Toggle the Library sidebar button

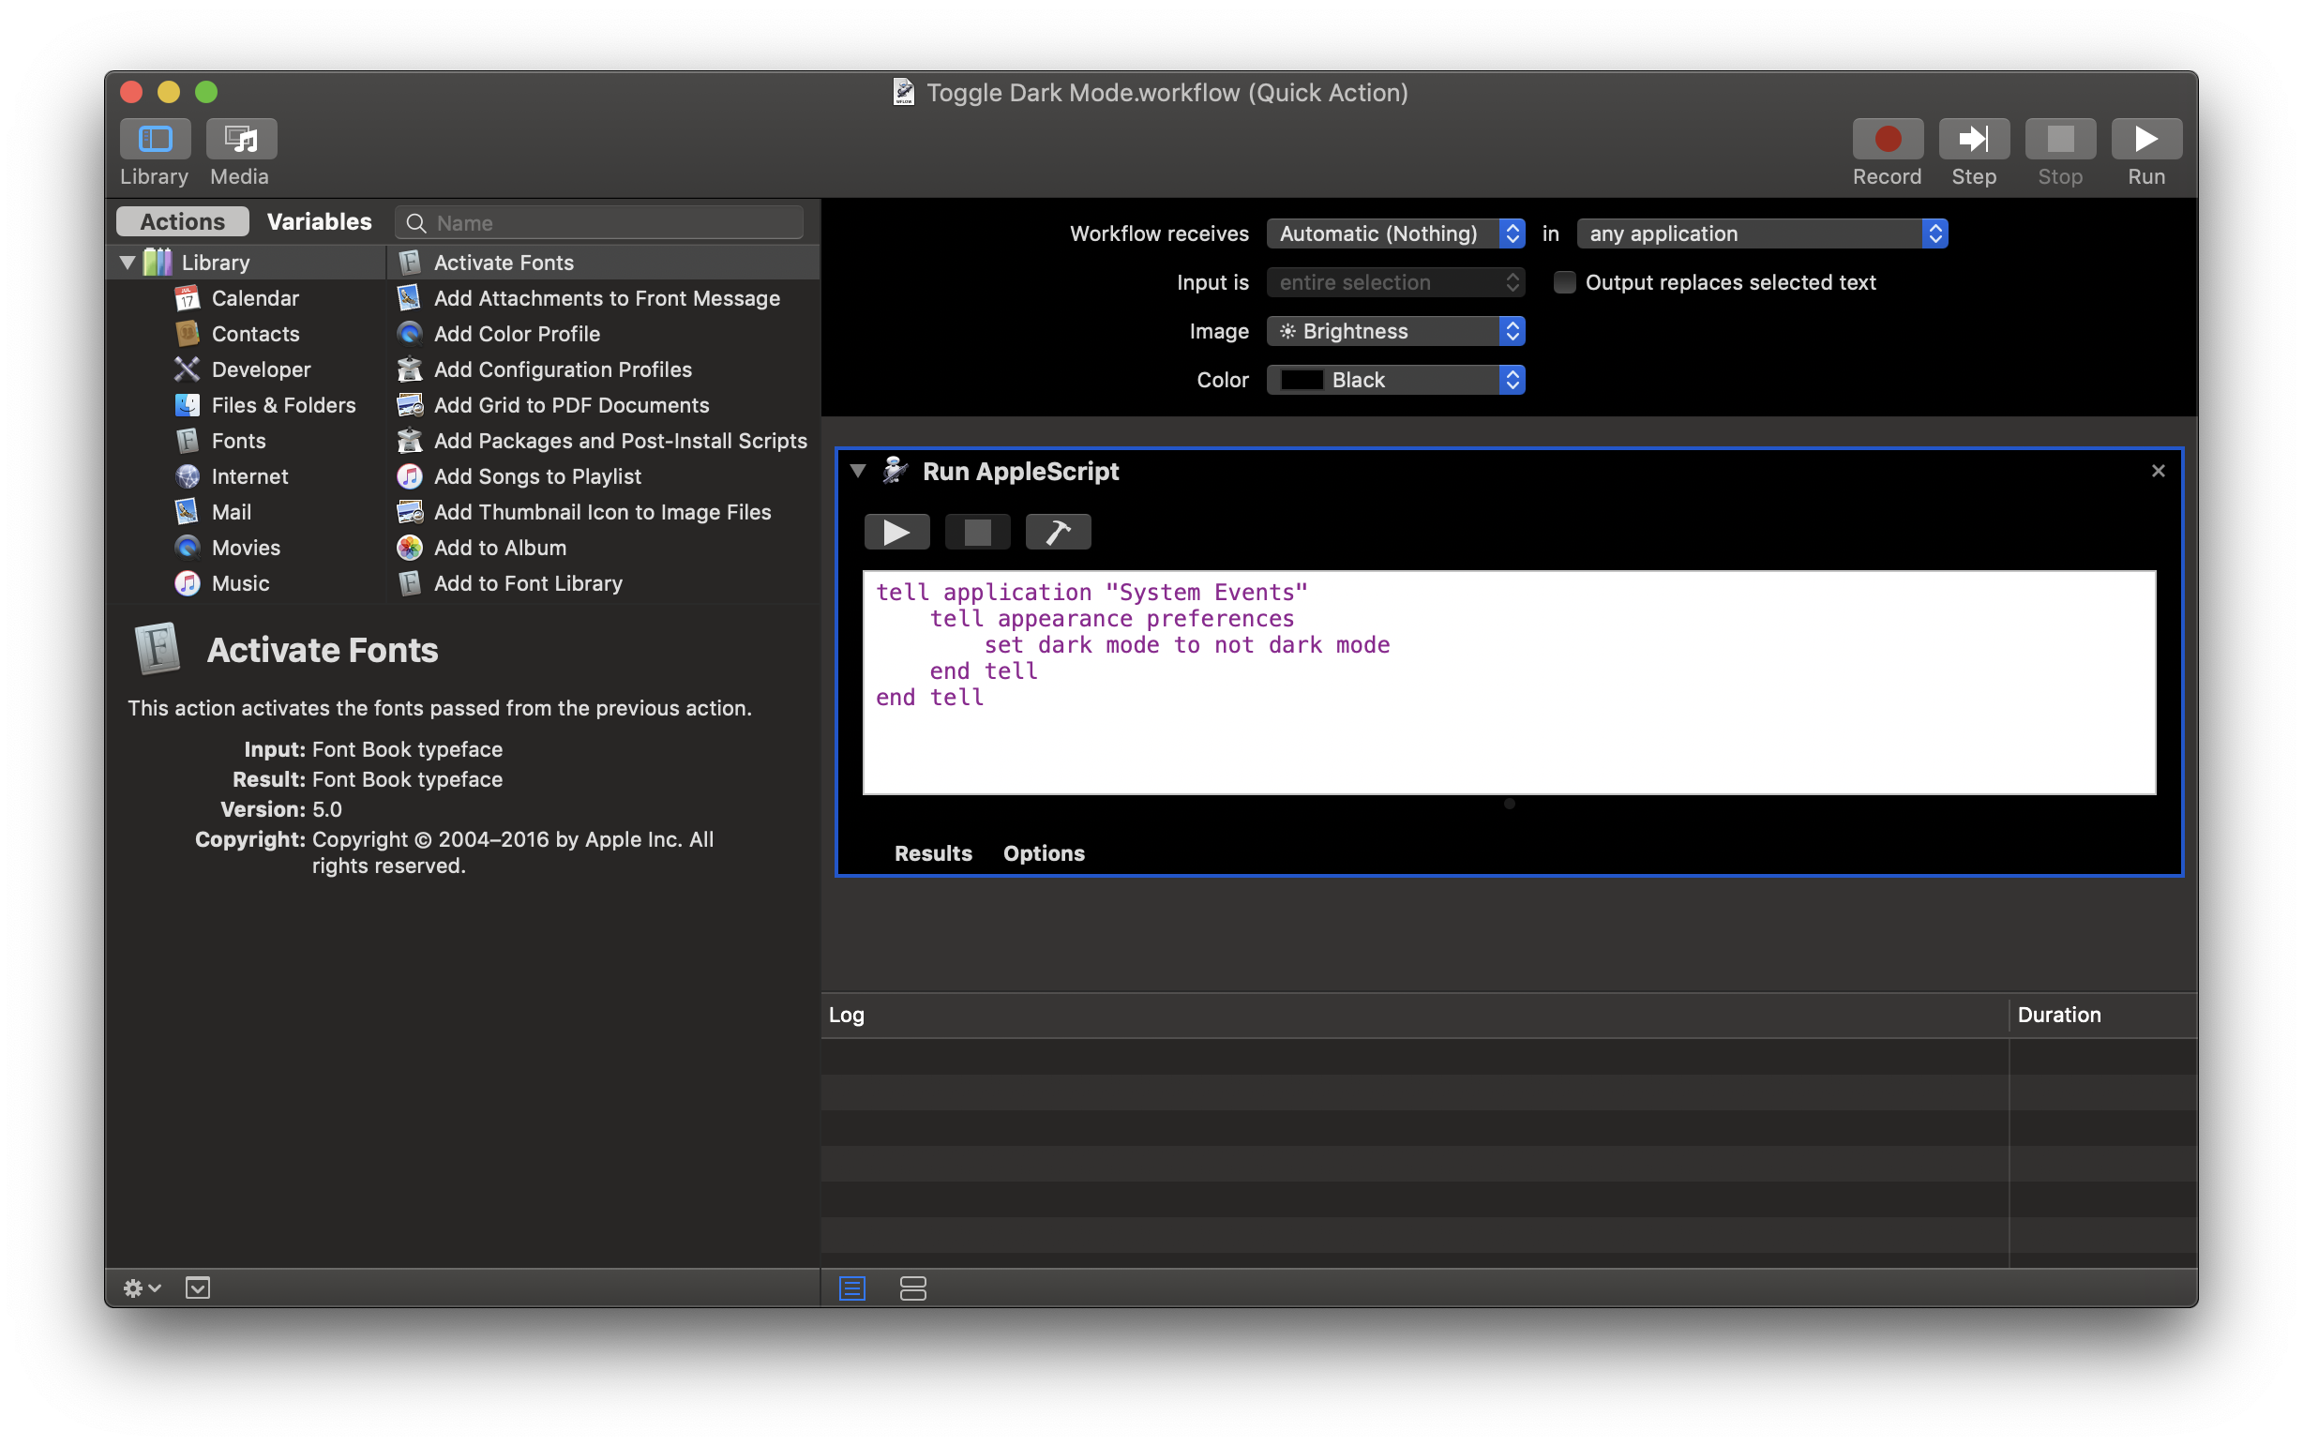[x=155, y=139]
